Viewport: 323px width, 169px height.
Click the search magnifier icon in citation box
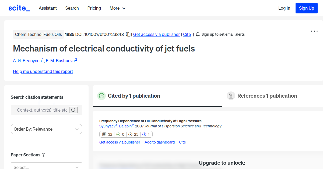(x=73, y=110)
